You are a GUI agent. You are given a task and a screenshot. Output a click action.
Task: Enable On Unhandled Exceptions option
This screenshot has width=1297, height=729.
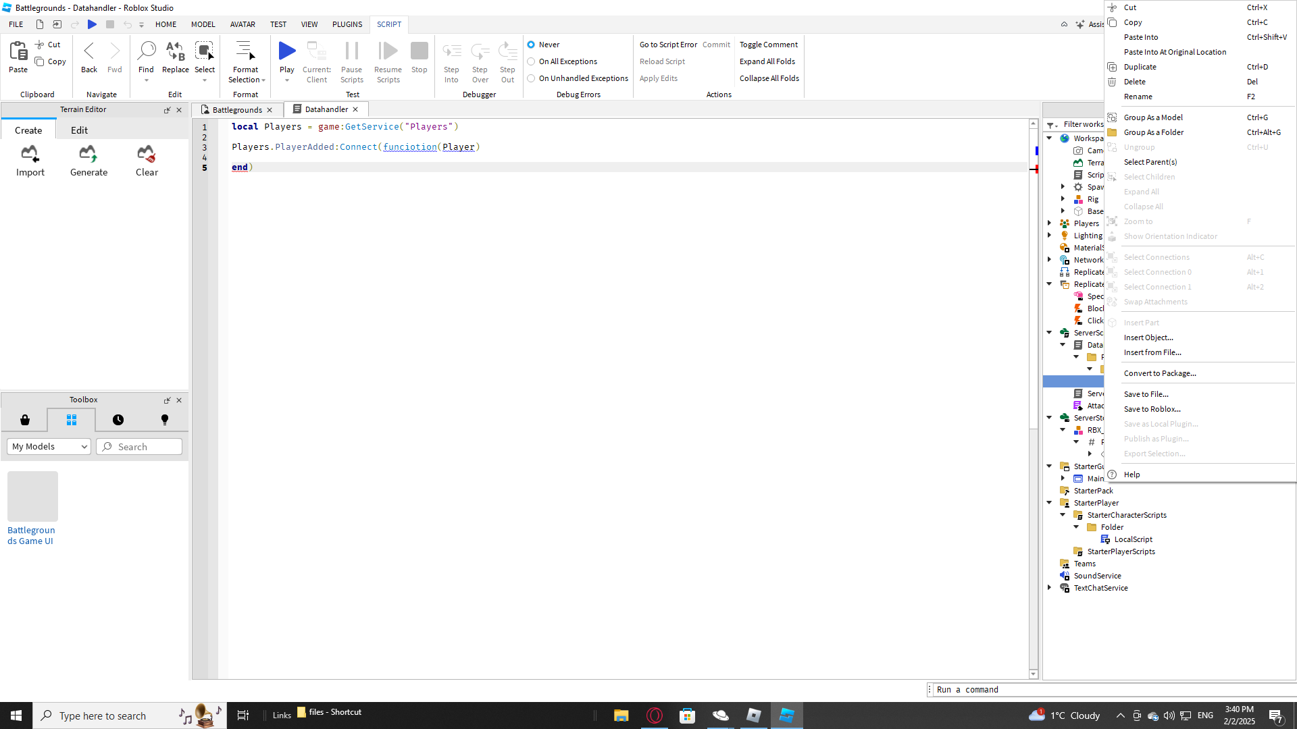click(532, 78)
